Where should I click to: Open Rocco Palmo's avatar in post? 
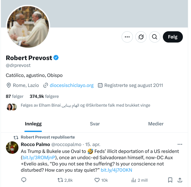[x=12, y=147]
